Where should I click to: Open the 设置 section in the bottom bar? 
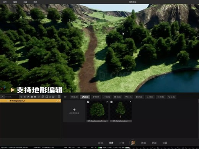165,143
